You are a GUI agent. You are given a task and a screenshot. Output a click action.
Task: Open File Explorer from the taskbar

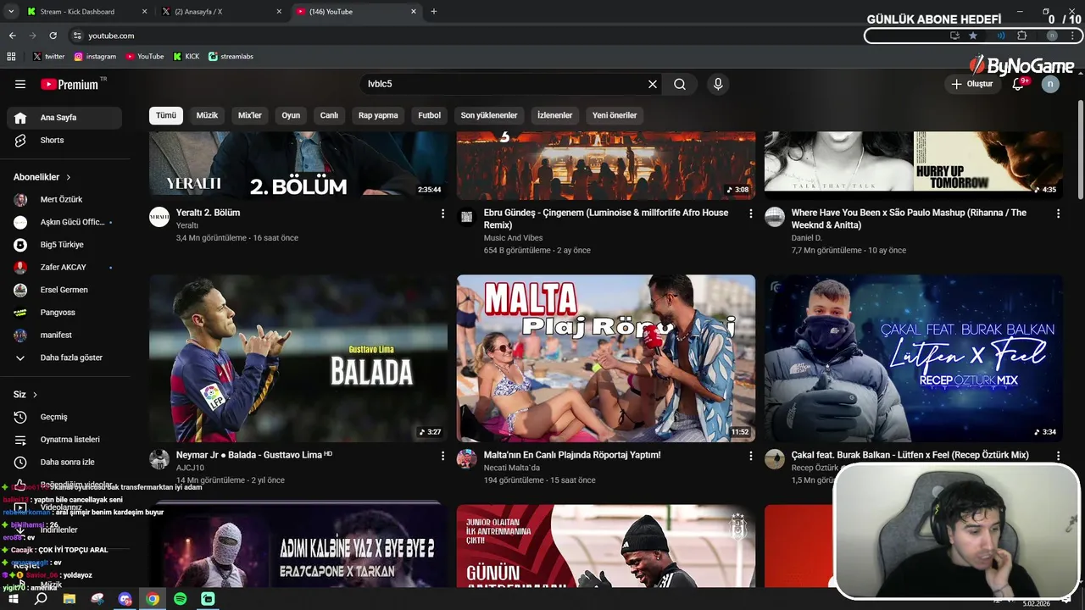tap(70, 599)
